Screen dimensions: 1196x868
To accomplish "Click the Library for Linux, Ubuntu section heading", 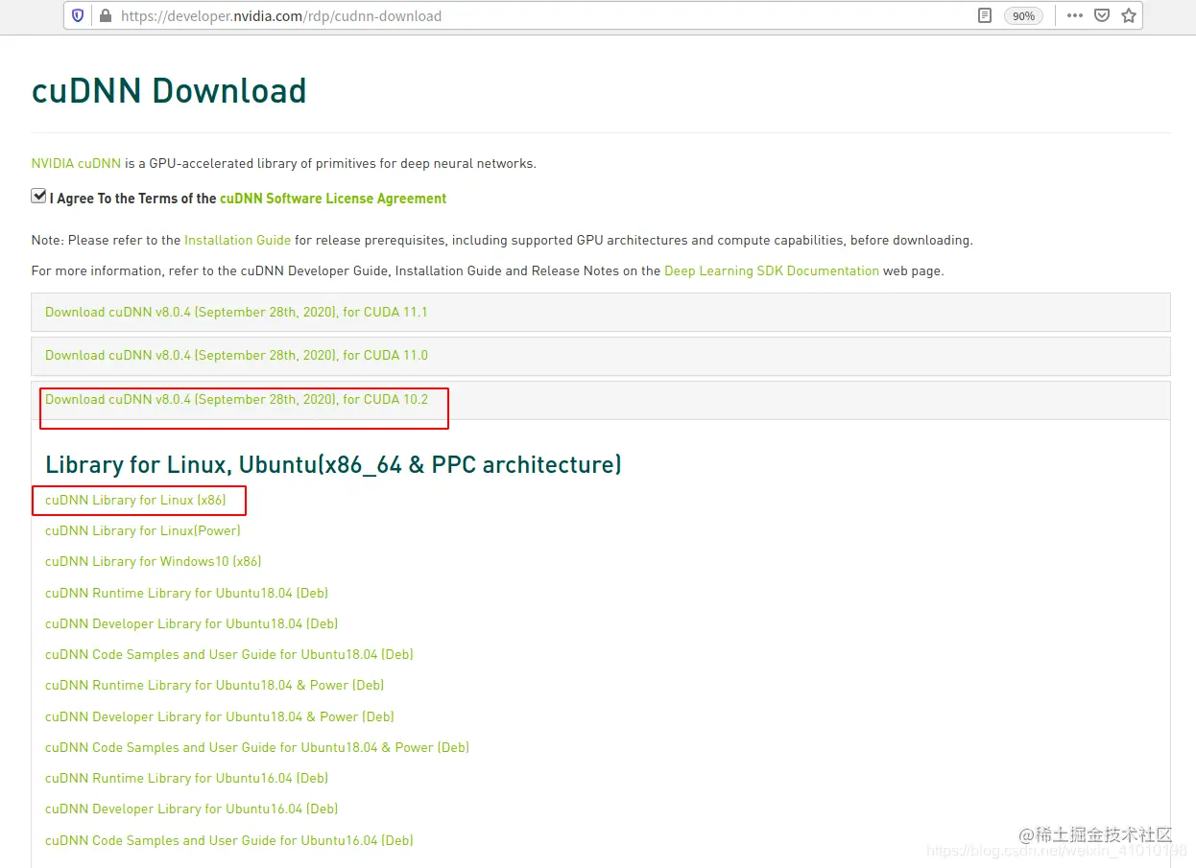I will tap(333, 465).
